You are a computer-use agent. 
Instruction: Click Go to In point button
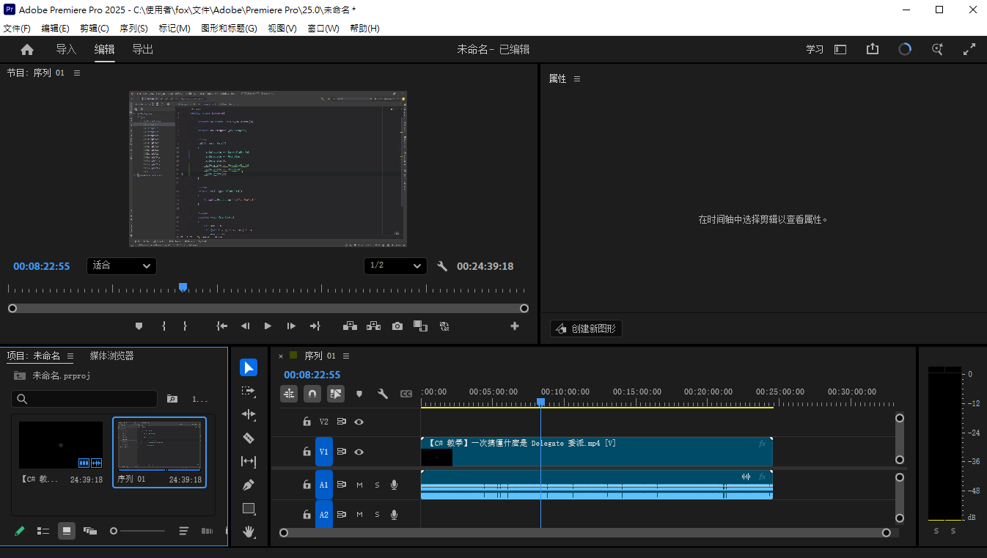pos(221,326)
